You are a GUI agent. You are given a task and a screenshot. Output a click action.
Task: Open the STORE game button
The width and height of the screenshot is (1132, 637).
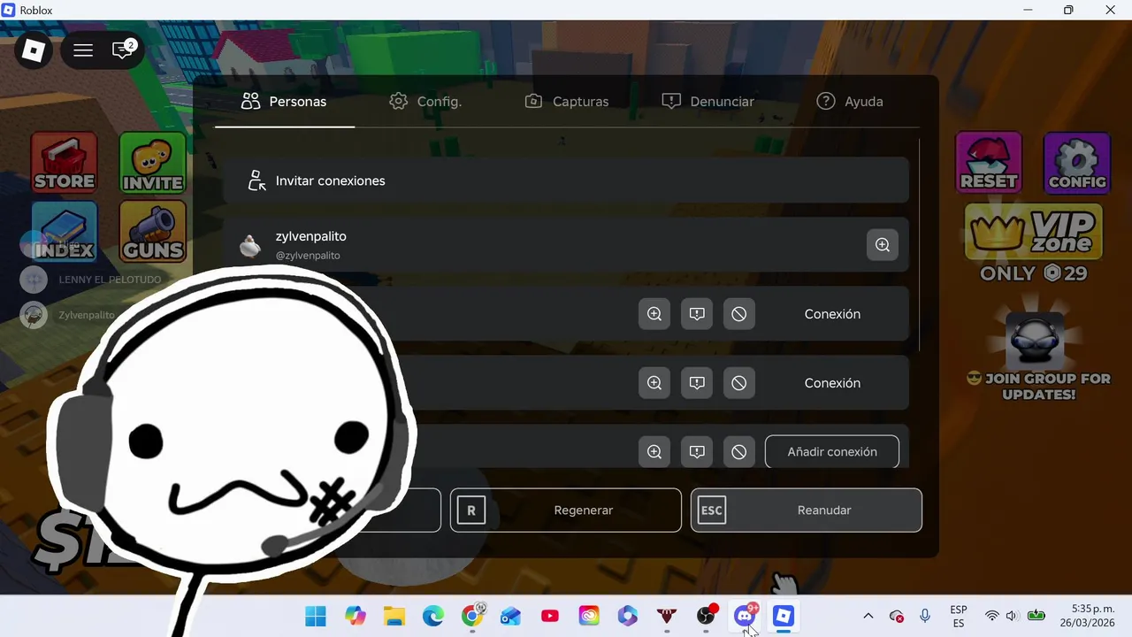click(64, 162)
